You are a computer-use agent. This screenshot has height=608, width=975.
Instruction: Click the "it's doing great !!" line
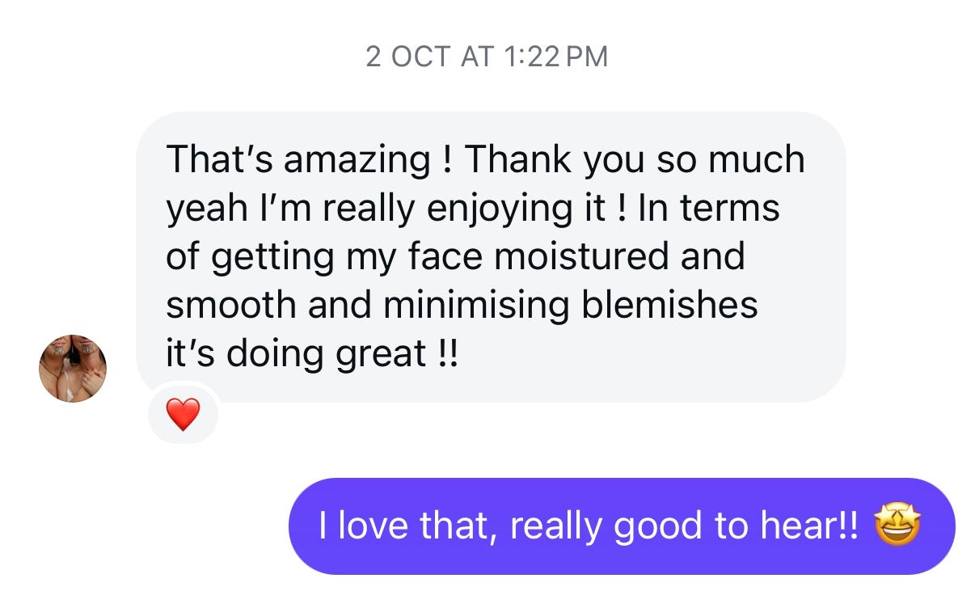(311, 354)
